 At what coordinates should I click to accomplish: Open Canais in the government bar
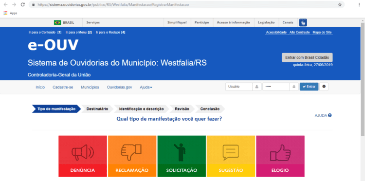pos(288,22)
